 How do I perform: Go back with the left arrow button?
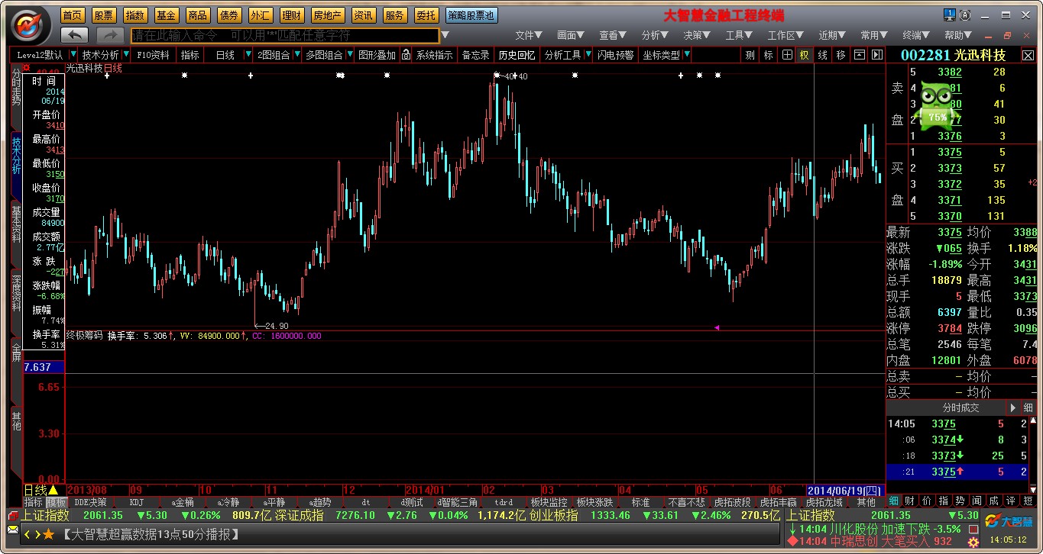74,35
